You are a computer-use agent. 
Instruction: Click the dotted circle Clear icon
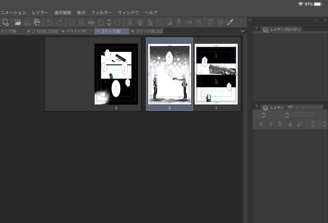(72, 22)
